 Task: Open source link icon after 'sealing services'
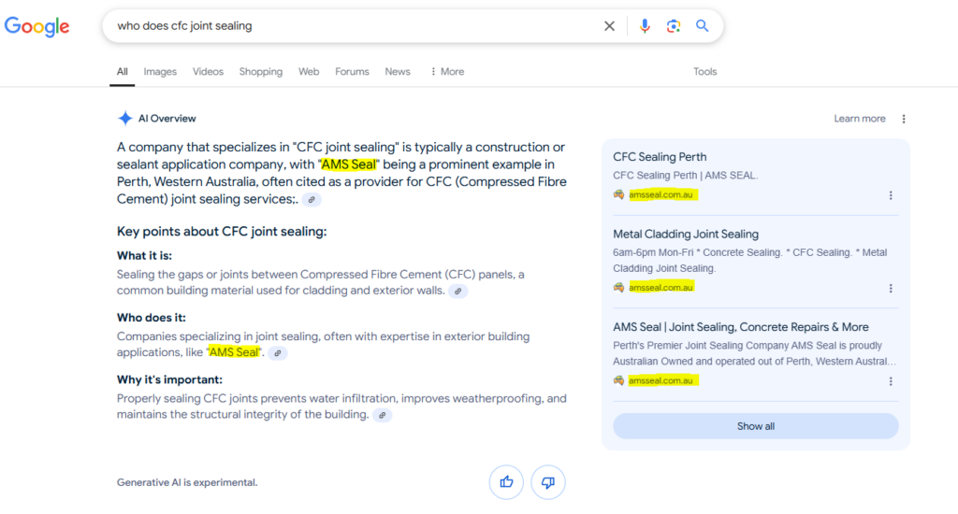tap(312, 200)
